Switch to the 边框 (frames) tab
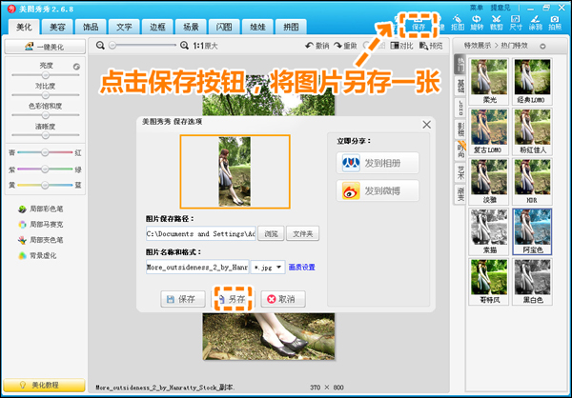The width and height of the screenshot is (572, 398). point(157,28)
